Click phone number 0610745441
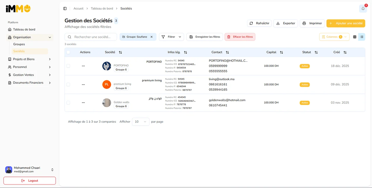Image resolution: width=372 pixels, height=188 pixels. click(218, 105)
